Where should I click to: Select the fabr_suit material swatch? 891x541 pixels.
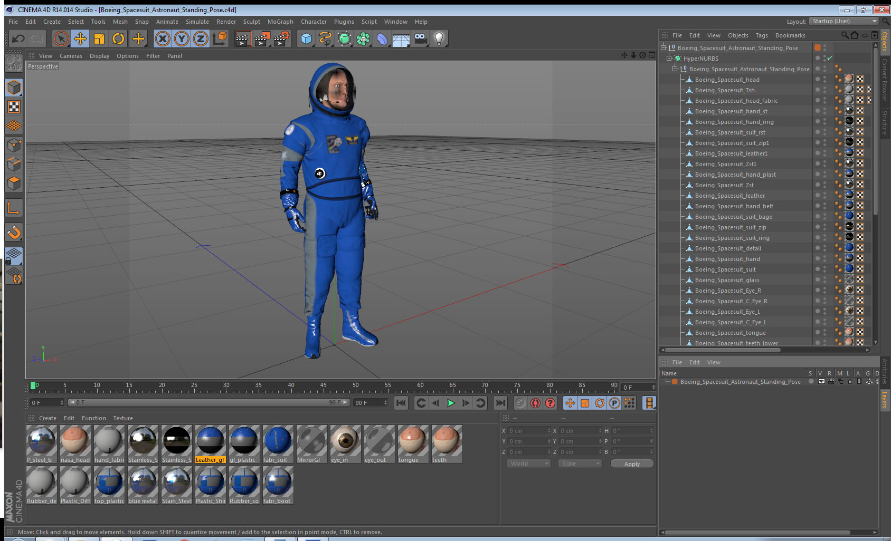(x=278, y=444)
